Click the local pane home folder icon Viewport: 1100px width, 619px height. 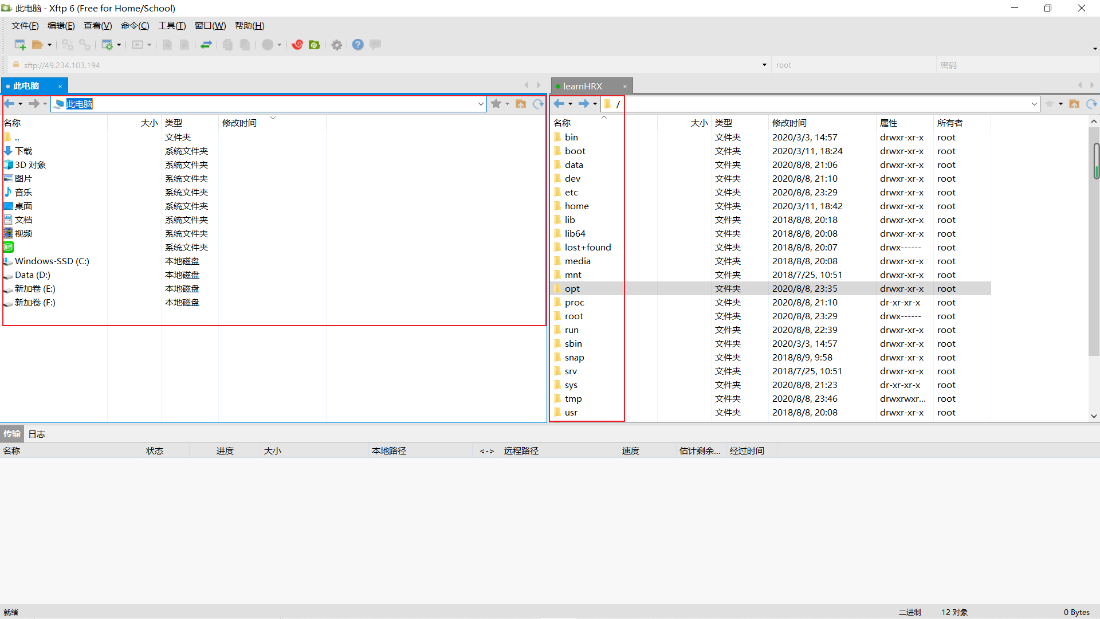click(521, 104)
